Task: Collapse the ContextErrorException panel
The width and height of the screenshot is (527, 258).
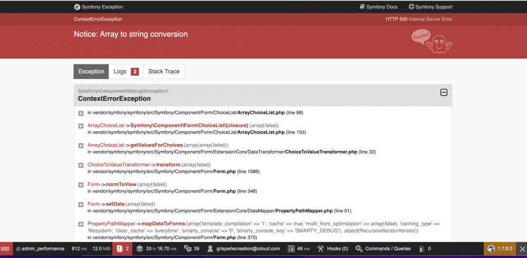Action: tap(444, 92)
